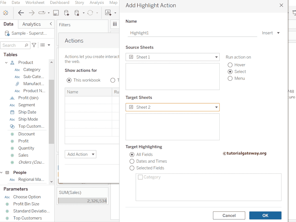Click the Replay animation toolbar icon
The width and height of the screenshot is (296, 222).
coord(42,13)
